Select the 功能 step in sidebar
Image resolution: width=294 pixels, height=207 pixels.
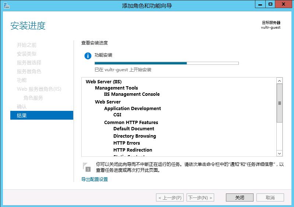coord(22,80)
